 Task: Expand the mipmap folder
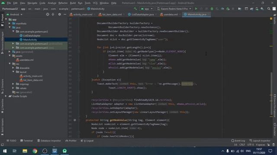point(13,84)
